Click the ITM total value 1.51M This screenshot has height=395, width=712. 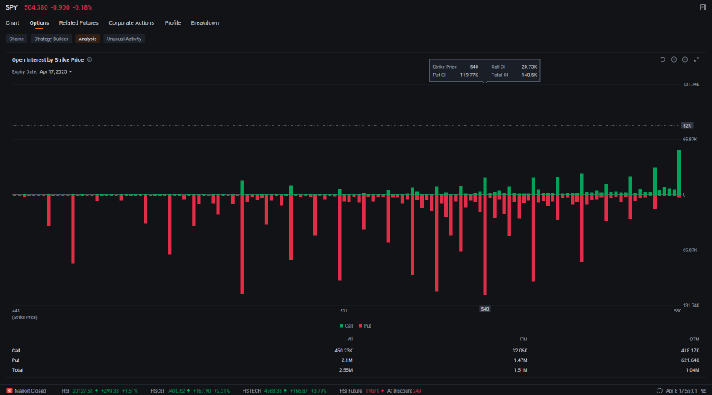pos(521,369)
